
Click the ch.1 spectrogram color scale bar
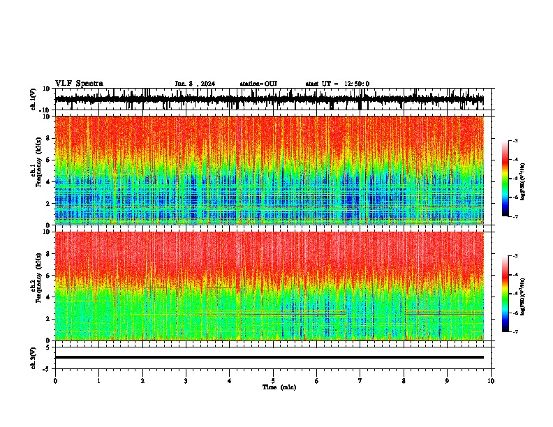(506, 179)
